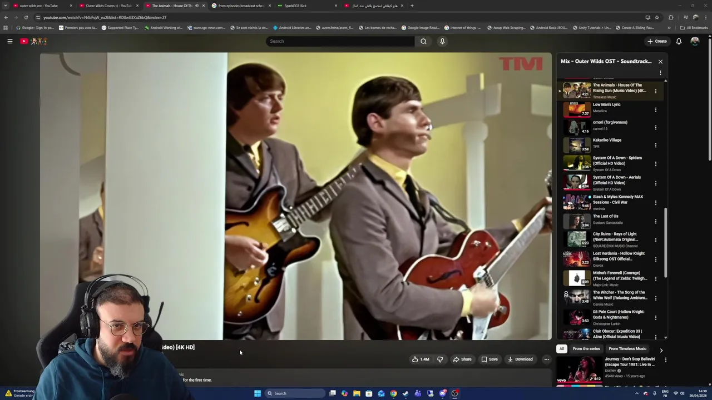Play Kakariko Village thumbnail
The height and width of the screenshot is (400, 712).
tap(577, 145)
